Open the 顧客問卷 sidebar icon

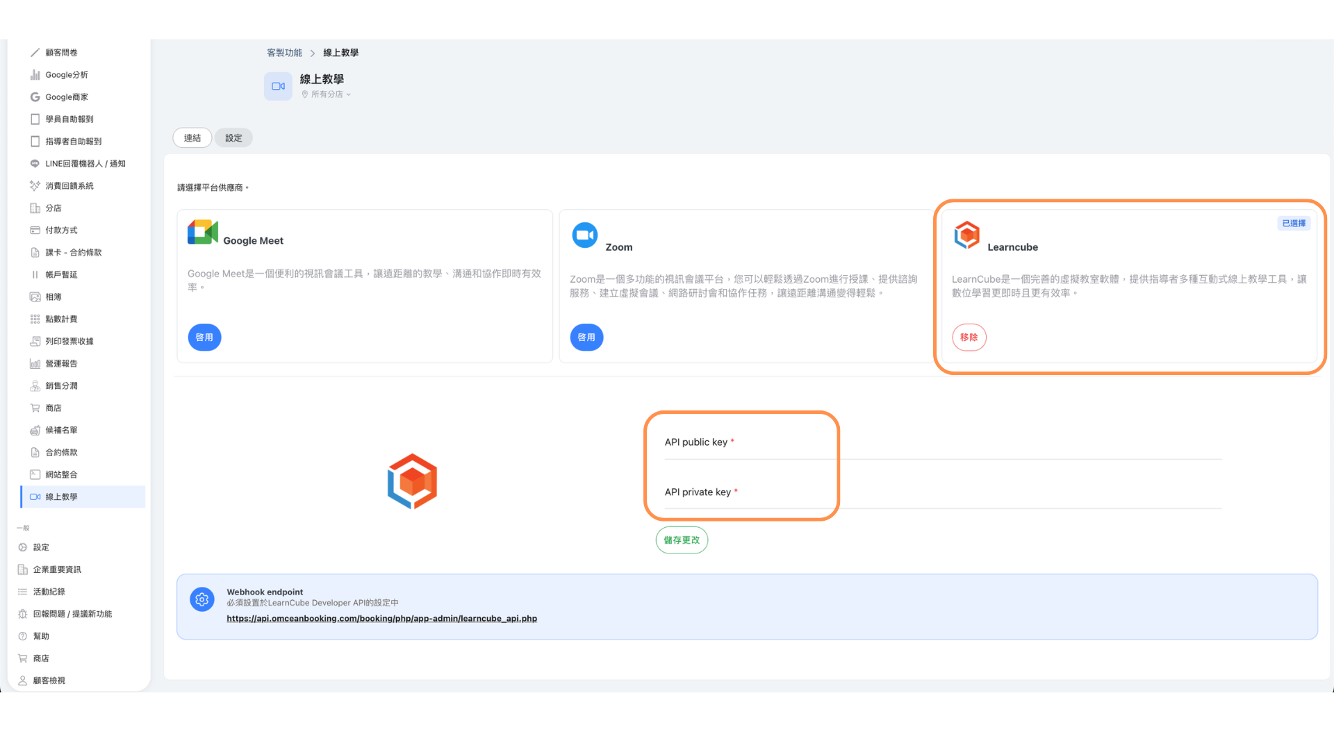tap(35, 53)
